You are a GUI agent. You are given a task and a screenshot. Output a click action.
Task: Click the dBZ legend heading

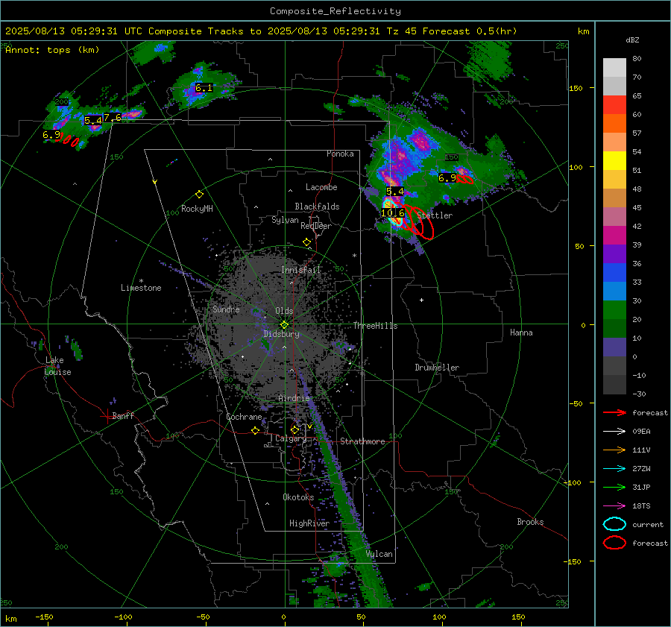coord(632,40)
